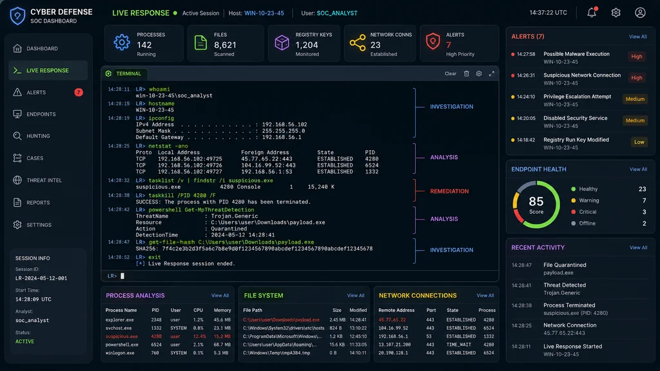Open the terminal settings gear
660x371 pixels.
479,73
